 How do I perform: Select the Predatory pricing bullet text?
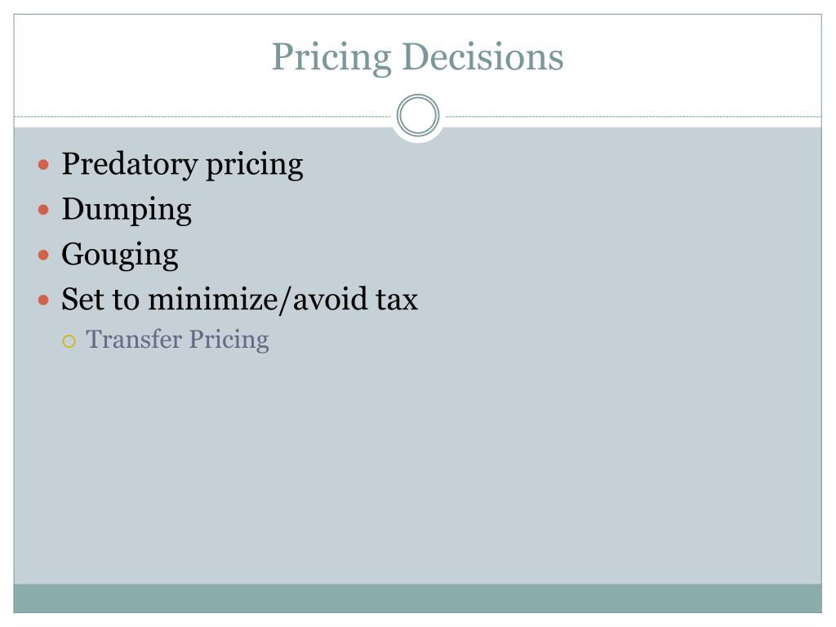182,165
